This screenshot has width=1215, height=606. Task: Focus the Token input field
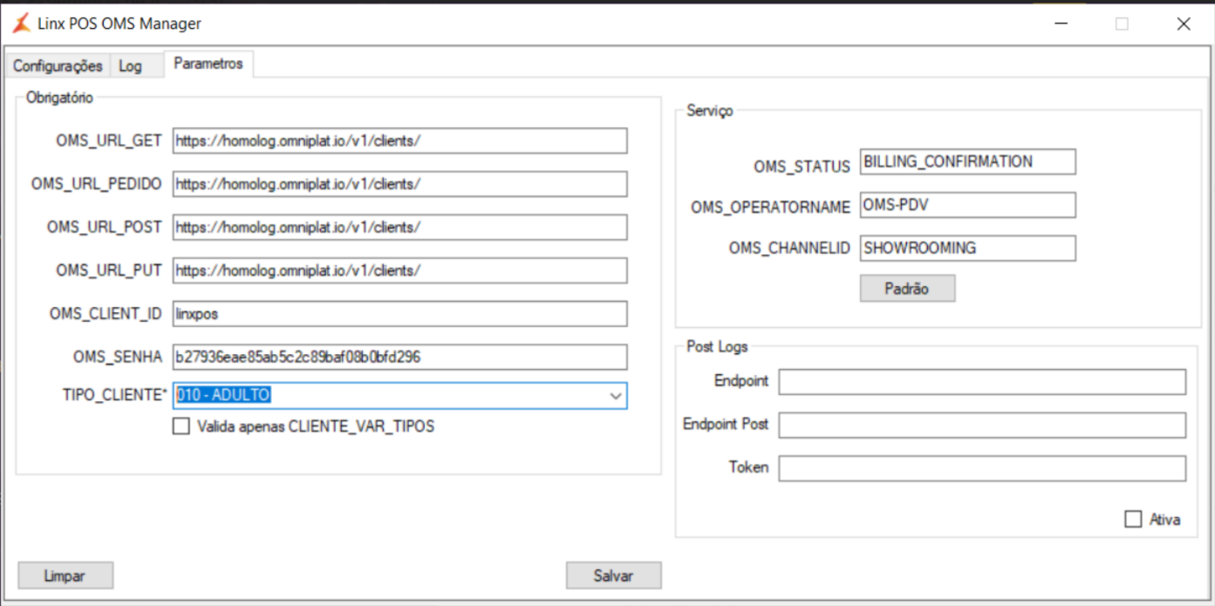pos(982,468)
